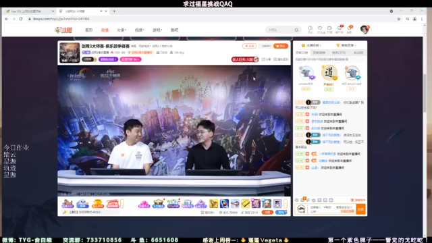Click the red newcomer task banner
This screenshot has height=243, width=432.
[245, 59]
